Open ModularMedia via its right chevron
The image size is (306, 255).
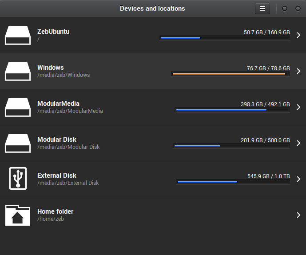298,107
